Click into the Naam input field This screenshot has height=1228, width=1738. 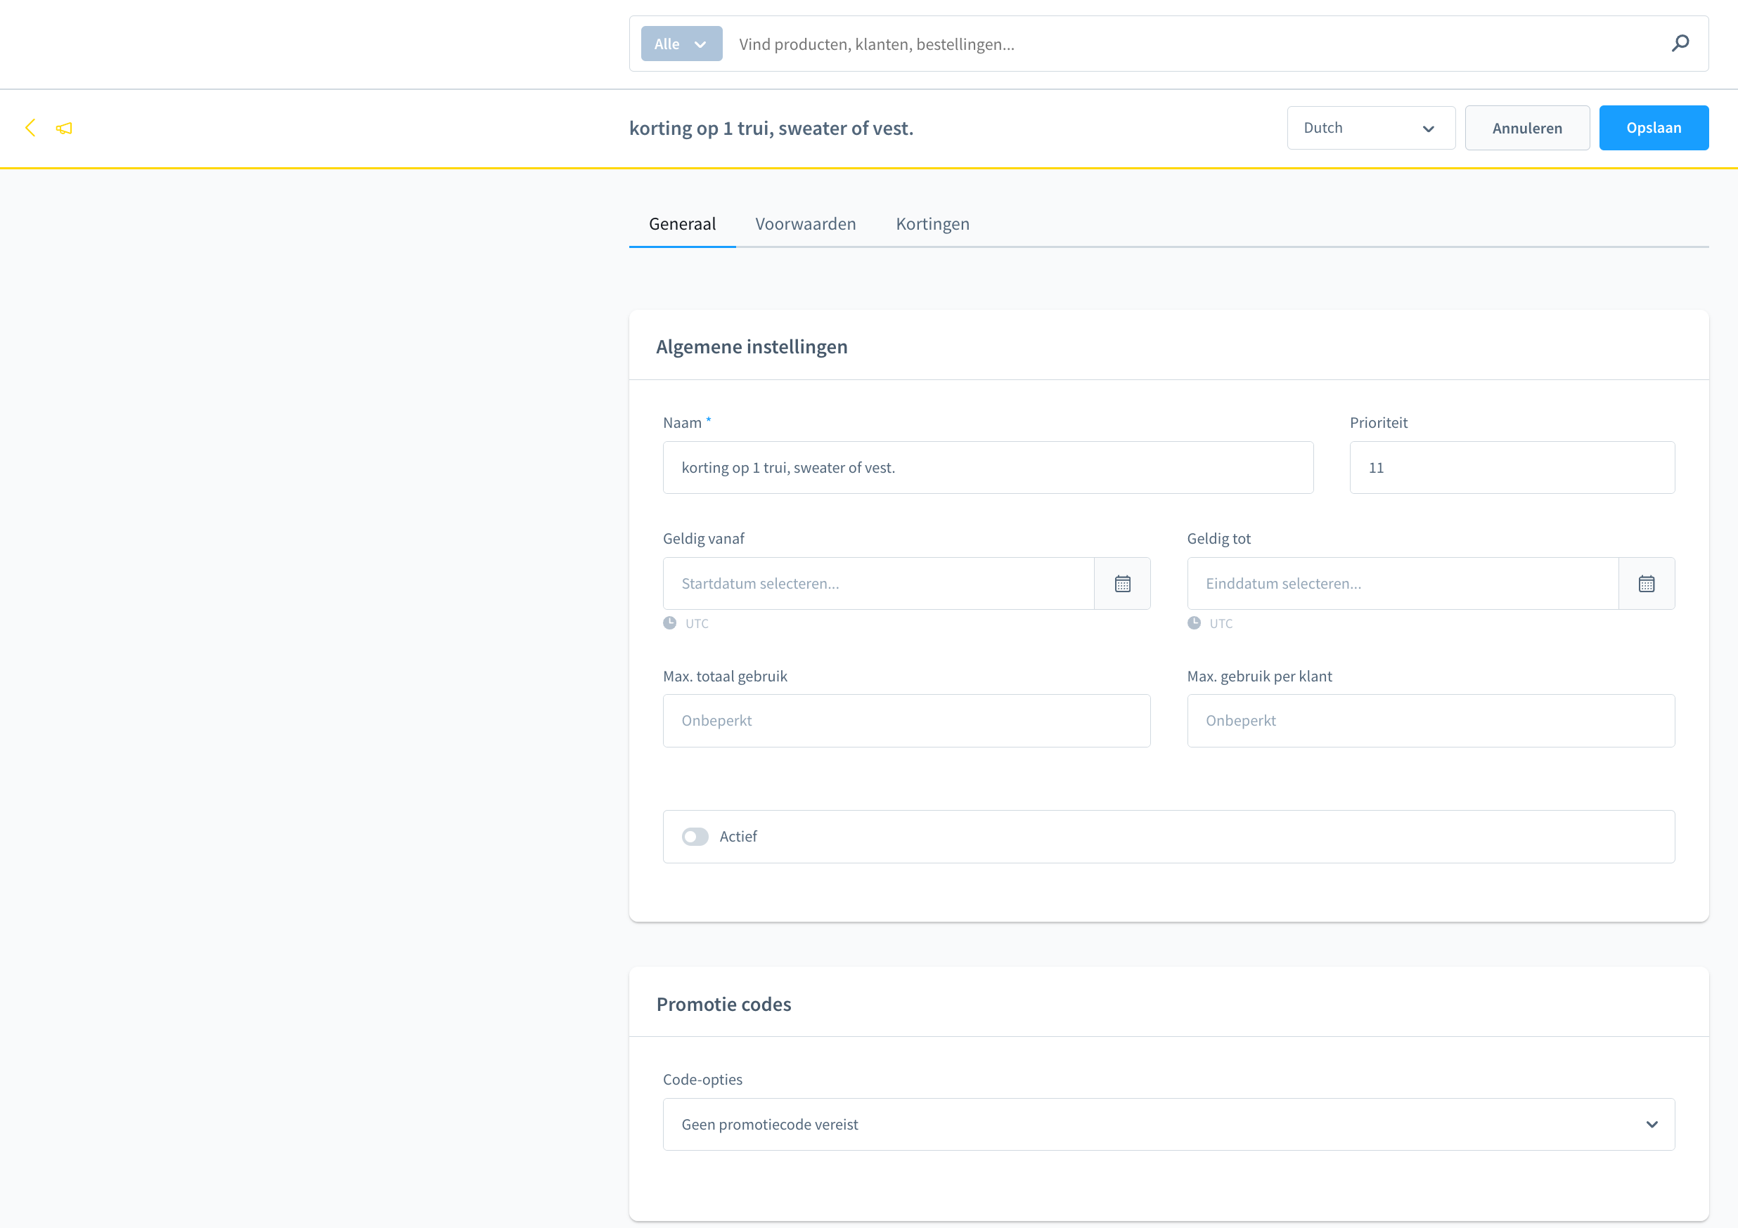pyautogui.click(x=988, y=467)
